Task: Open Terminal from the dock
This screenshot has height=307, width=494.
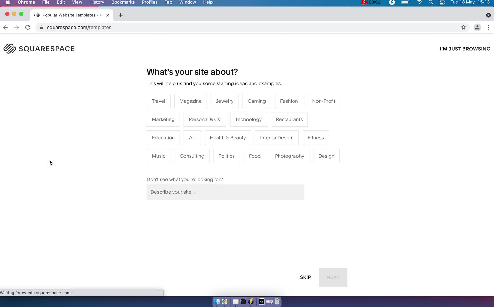Action: pos(243,302)
